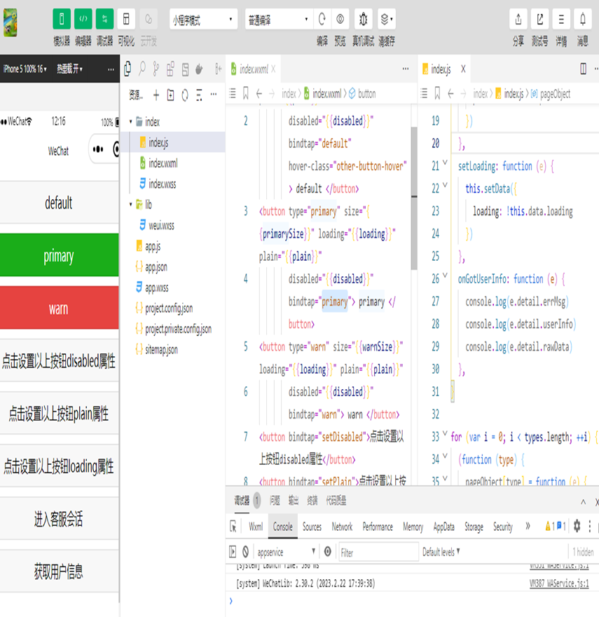Screen dimensions: 599x617
Task: Click the console Filter input field
Action: pos(379,552)
